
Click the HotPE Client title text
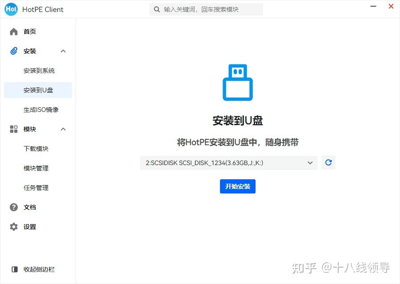pyautogui.click(x=43, y=9)
